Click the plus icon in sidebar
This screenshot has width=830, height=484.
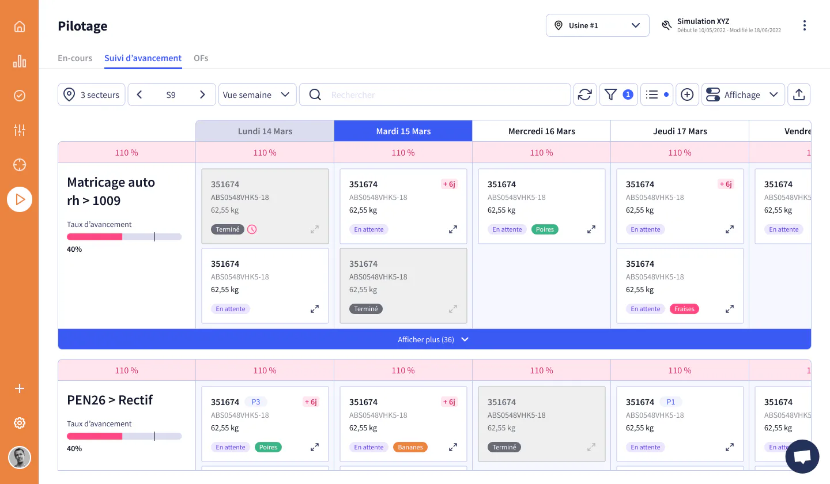click(20, 388)
